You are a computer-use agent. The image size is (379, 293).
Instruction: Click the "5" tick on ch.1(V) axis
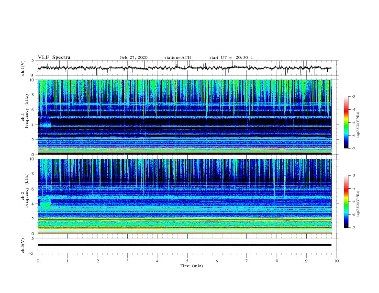33,61
